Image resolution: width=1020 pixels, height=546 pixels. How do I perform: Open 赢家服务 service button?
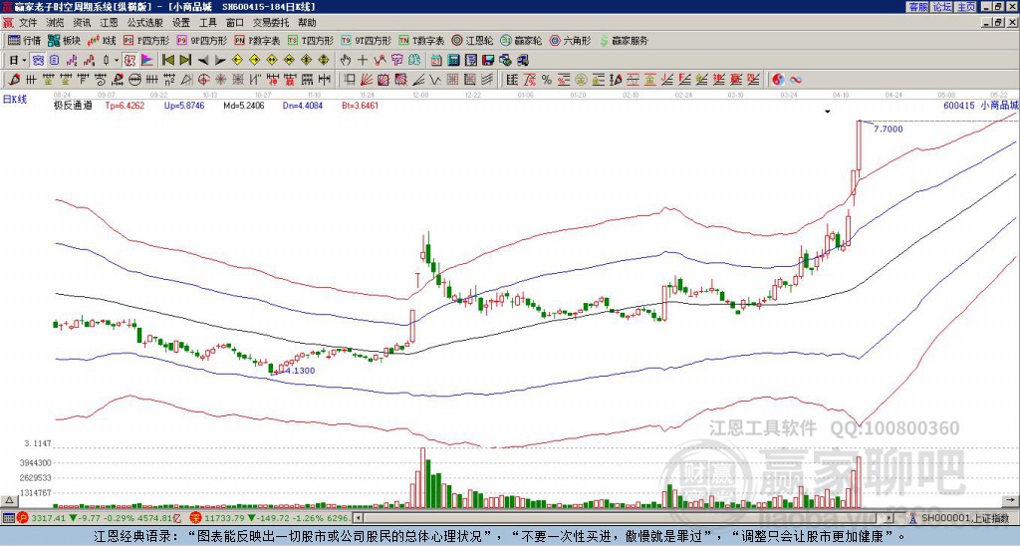click(624, 40)
